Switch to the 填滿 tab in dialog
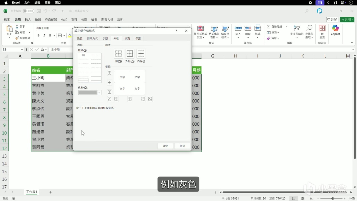The width and height of the screenshot is (357, 201). [127, 39]
